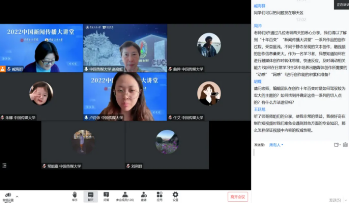The width and height of the screenshot is (349, 203).
Task: Open 参会成员(120) participants list
Action: click(125, 195)
